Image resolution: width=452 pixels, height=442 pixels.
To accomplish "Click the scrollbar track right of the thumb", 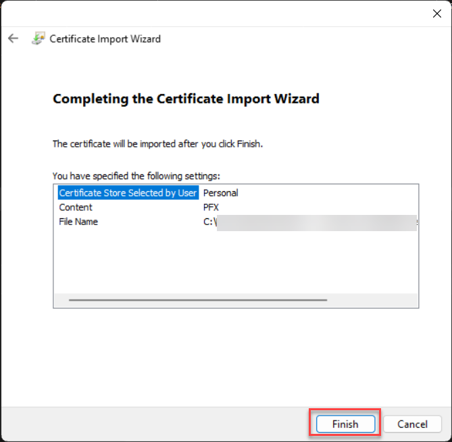I will [372, 300].
